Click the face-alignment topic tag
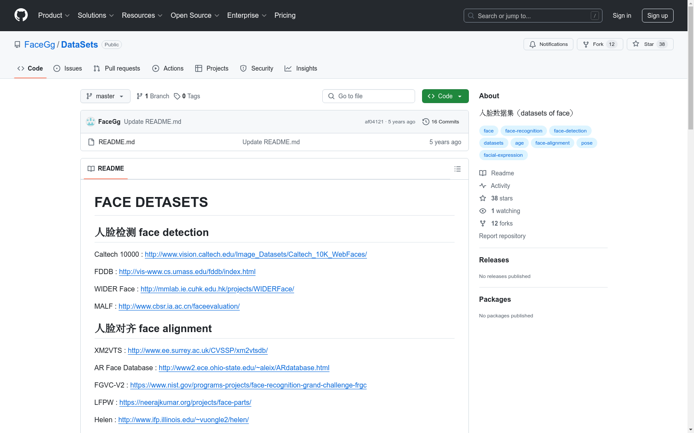694x433 pixels. point(552,143)
